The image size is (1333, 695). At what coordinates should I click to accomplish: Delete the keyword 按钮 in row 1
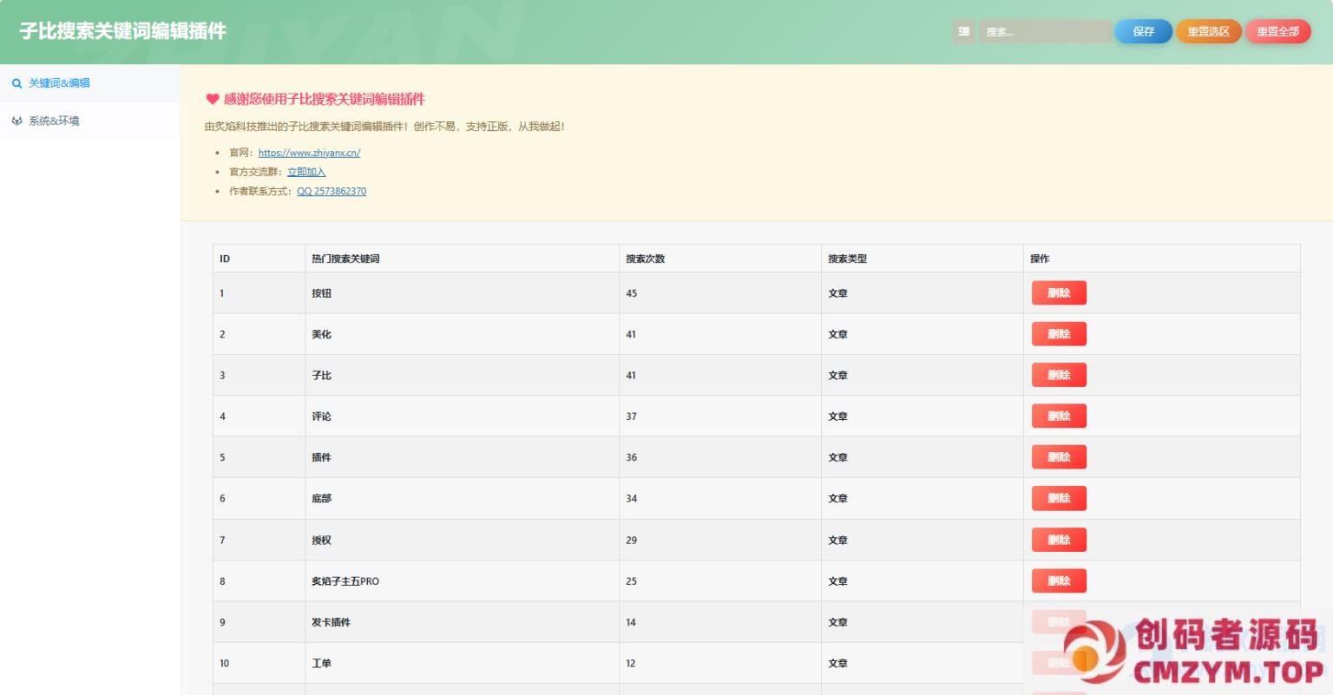click(1059, 293)
